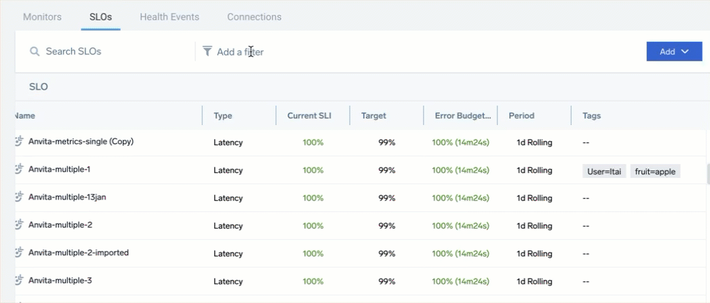Click the User=Itai tag
This screenshot has height=303, width=710.
[x=604, y=171]
